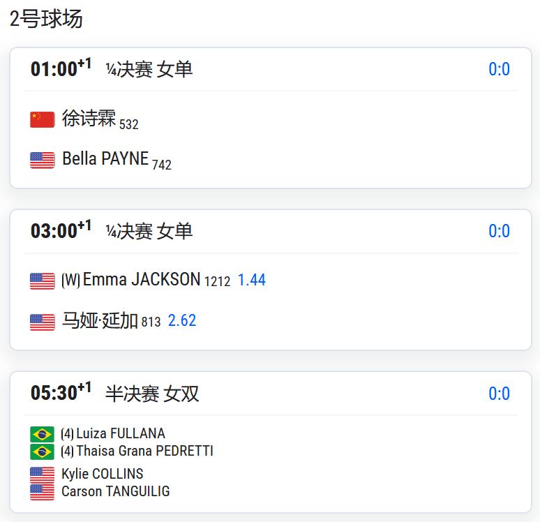The width and height of the screenshot is (540, 522).
Task: Open Carson TANGUILIG player page
Action: [x=115, y=491]
